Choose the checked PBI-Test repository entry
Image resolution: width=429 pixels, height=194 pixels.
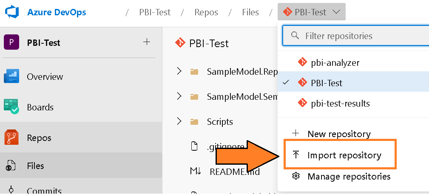(326, 83)
